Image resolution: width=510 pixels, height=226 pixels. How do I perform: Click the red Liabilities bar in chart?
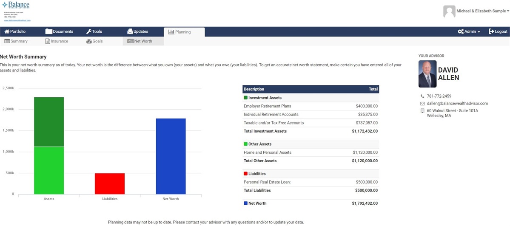coord(110,184)
